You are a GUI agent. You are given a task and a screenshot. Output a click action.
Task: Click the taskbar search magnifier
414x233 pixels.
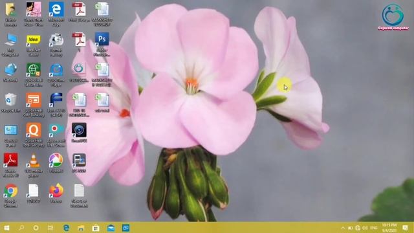point(21,228)
